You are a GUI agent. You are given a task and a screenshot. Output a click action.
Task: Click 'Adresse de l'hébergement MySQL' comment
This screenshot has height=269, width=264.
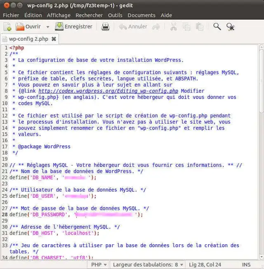[x=65, y=227]
